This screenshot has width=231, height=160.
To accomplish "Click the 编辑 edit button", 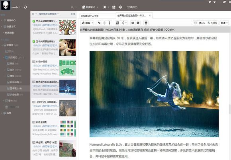I will (x=86, y=23).
